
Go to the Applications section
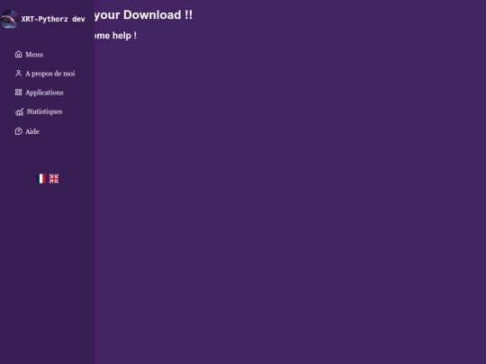point(44,93)
